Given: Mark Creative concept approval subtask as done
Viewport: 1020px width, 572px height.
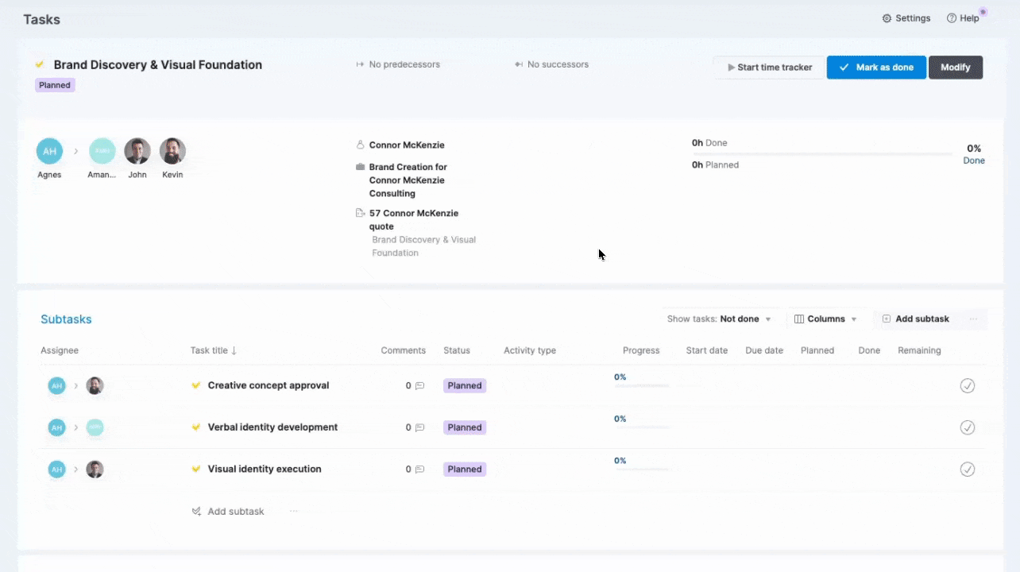Looking at the screenshot, I should coord(967,386).
